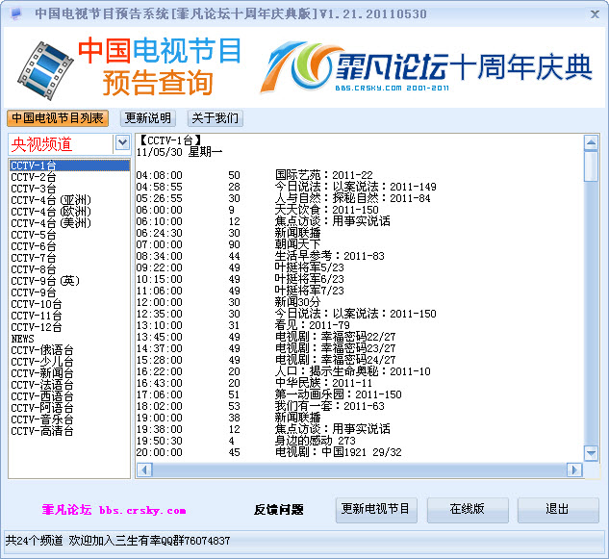This screenshot has height=559, width=609.
Task: Pick the NEWS channel in the list
Action: coord(22,339)
